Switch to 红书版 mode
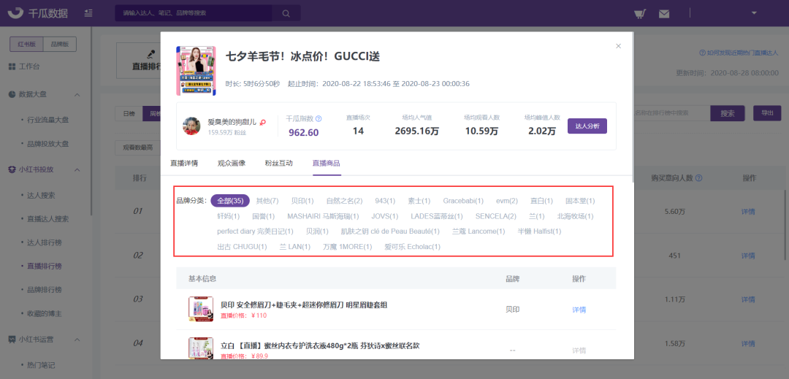Image resolution: width=789 pixels, height=379 pixels. [x=27, y=45]
